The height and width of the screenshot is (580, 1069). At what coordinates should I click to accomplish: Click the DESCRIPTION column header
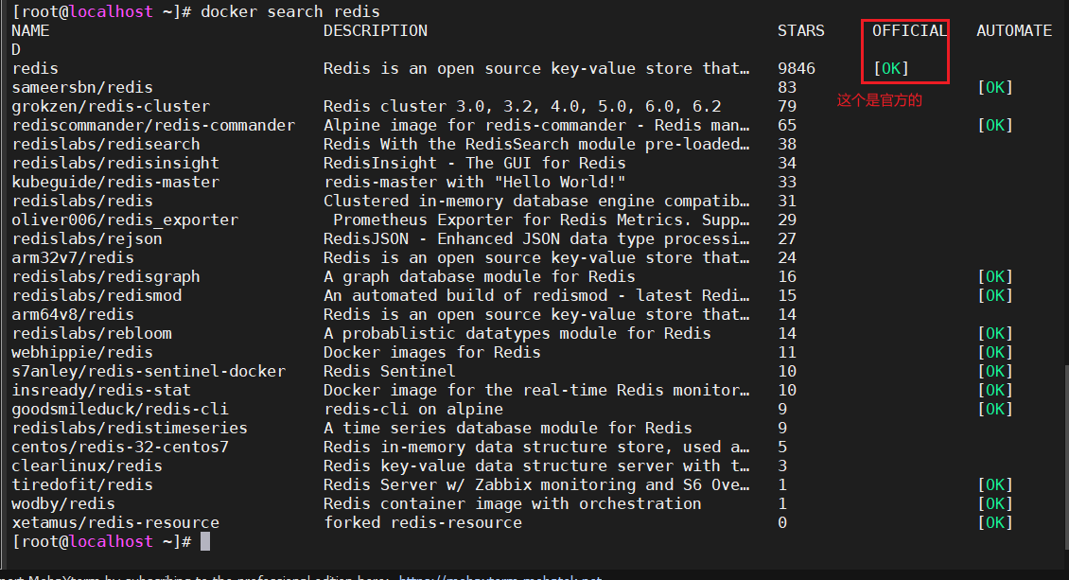click(376, 30)
